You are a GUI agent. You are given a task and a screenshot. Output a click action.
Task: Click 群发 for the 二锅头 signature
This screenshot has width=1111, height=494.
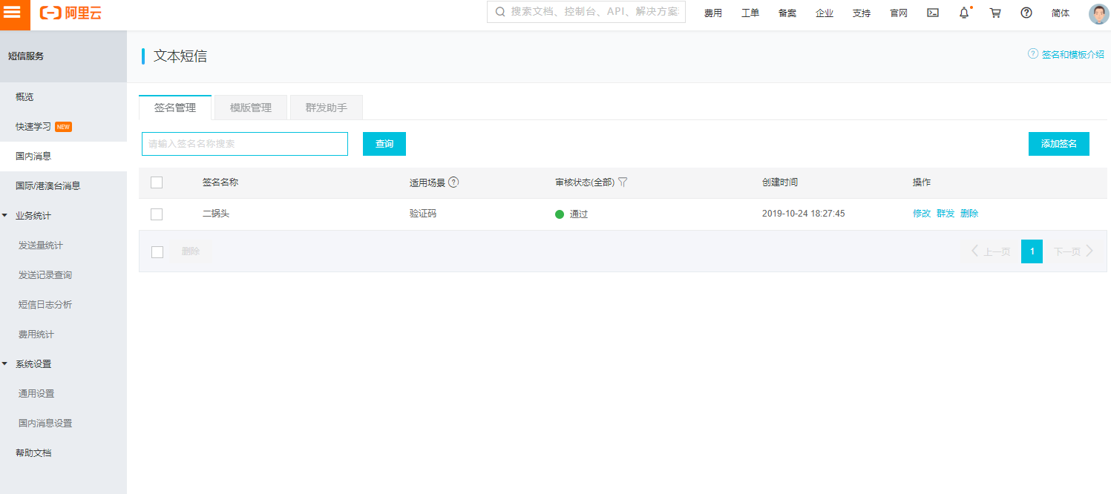coord(946,214)
